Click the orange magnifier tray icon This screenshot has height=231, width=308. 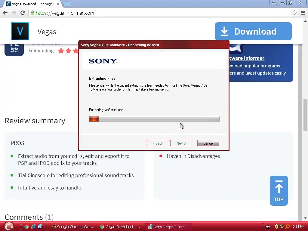click(x=288, y=226)
